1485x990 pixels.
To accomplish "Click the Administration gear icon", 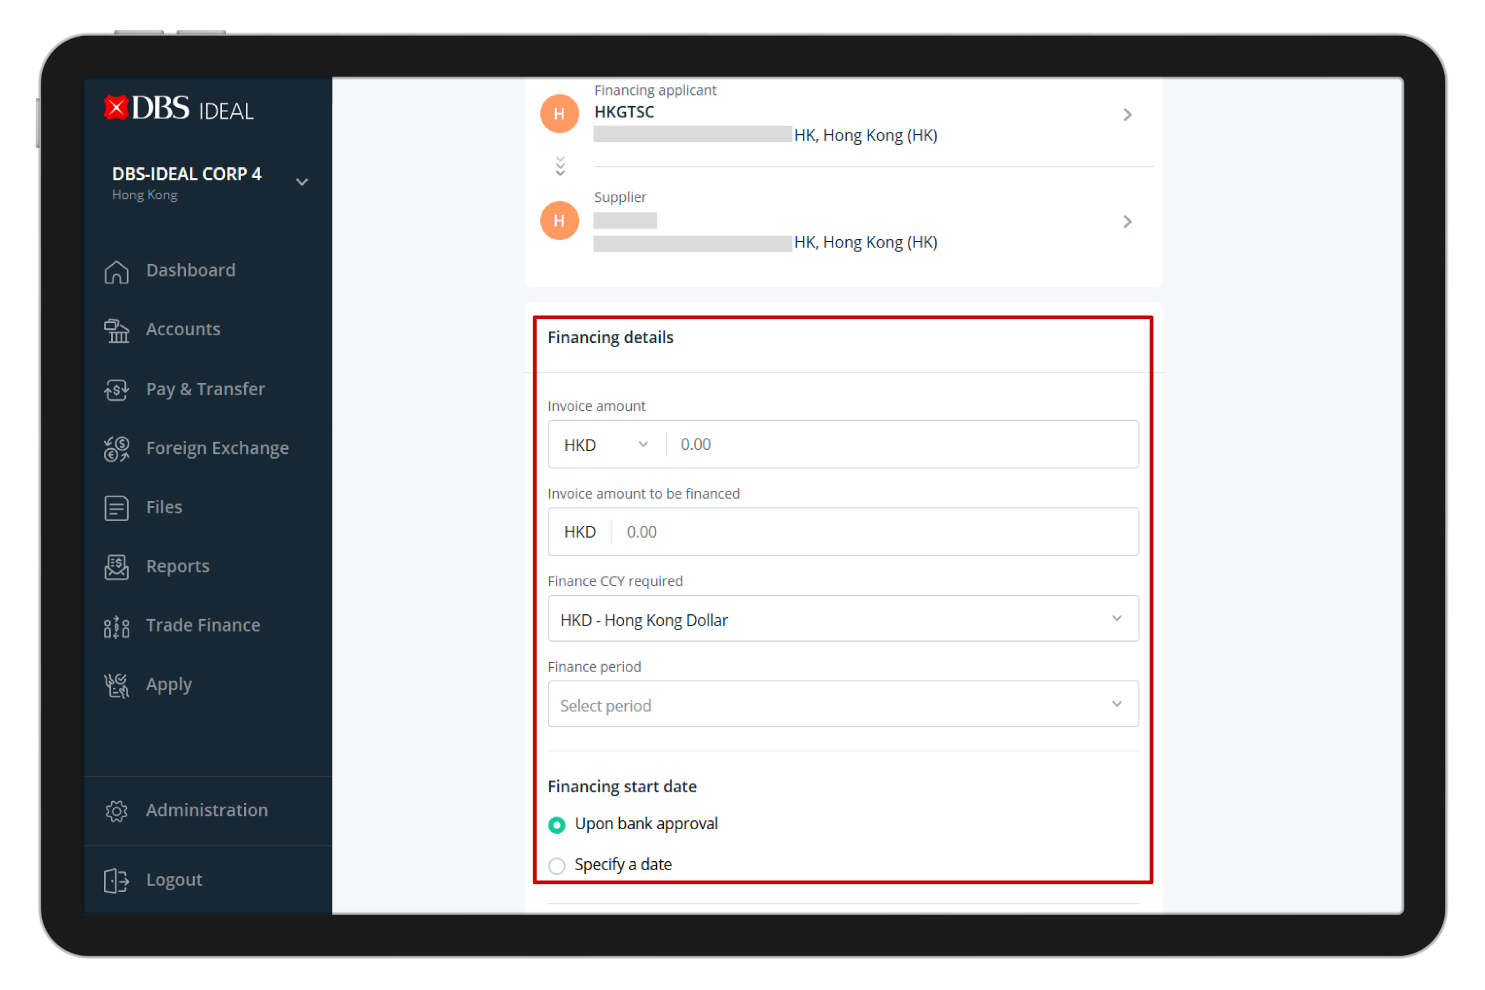I will 116,811.
